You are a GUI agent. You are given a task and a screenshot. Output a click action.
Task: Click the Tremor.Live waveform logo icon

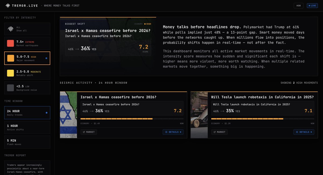point(8,6)
